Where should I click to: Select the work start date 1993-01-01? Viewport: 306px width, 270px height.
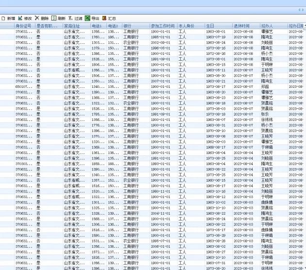click(160, 164)
